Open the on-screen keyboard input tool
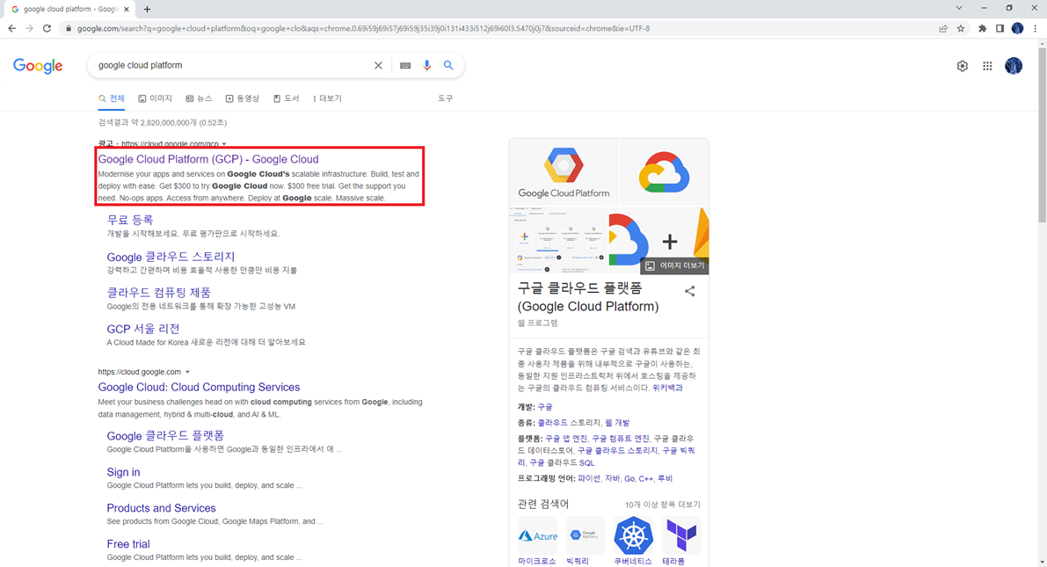Viewport: 1047px width, 567px height. [x=405, y=65]
